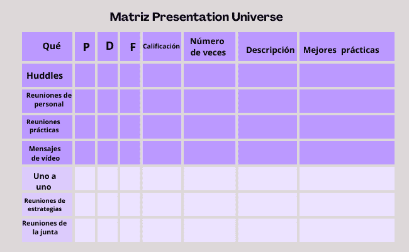
Task: Click the F column header
Action: (130, 47)
